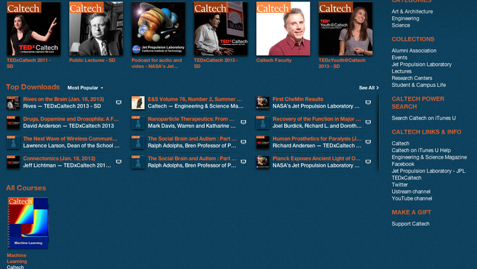Click the Machine Learning course cover
The width and height of the screenshot is (477, 269).
click(x=28, y=223)
